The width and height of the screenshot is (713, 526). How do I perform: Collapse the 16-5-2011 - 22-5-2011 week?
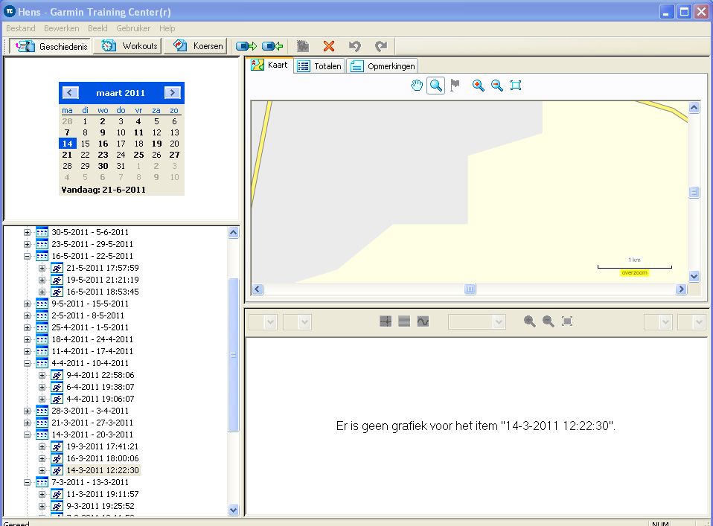point(28,256)
